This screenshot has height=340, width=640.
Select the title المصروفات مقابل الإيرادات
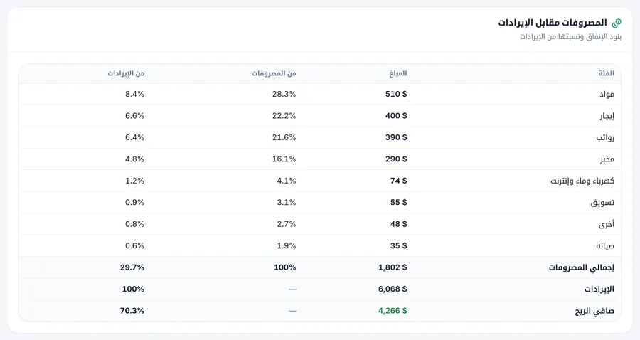(x=553, y=23)
